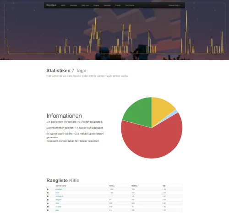
Task: Open the christian player profile link
Action: click(x=59, y=189)
